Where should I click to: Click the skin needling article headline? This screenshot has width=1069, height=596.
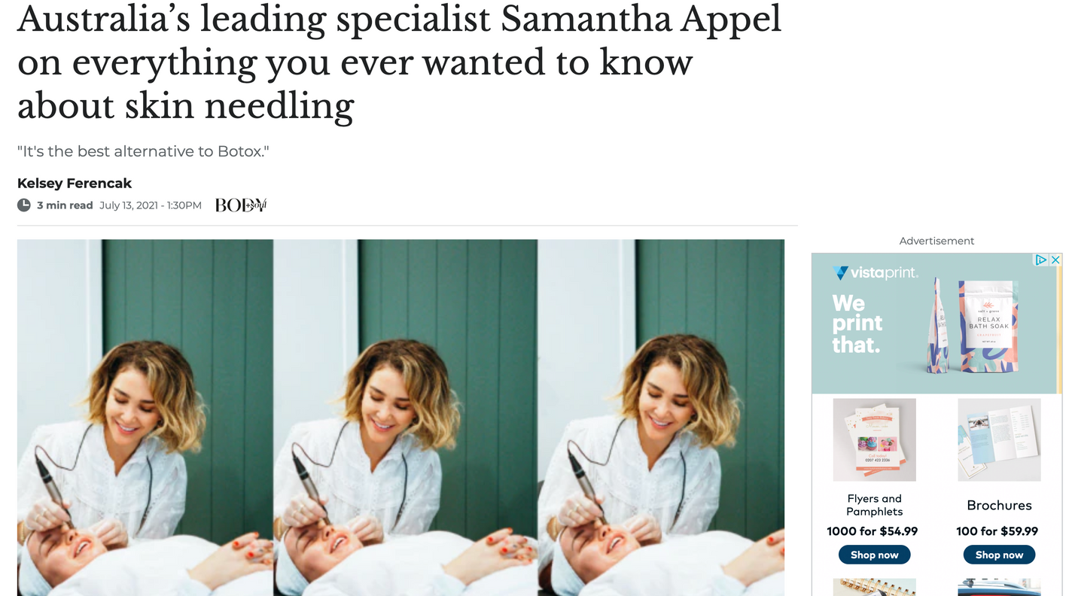[399, 62]
